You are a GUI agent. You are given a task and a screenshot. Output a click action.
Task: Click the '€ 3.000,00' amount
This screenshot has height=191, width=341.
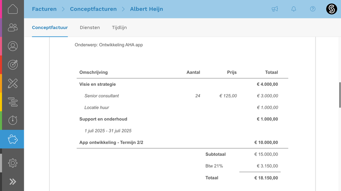click(268, 96)
